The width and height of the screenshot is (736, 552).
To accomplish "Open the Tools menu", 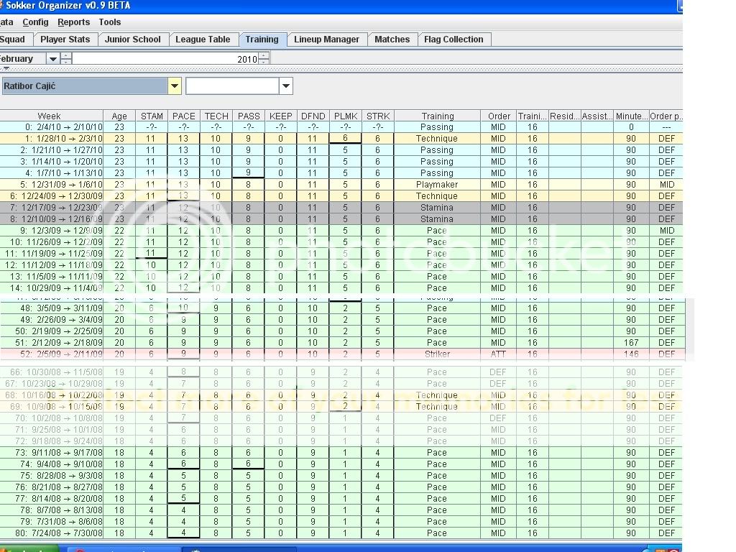I will click(x=110, y=22).
